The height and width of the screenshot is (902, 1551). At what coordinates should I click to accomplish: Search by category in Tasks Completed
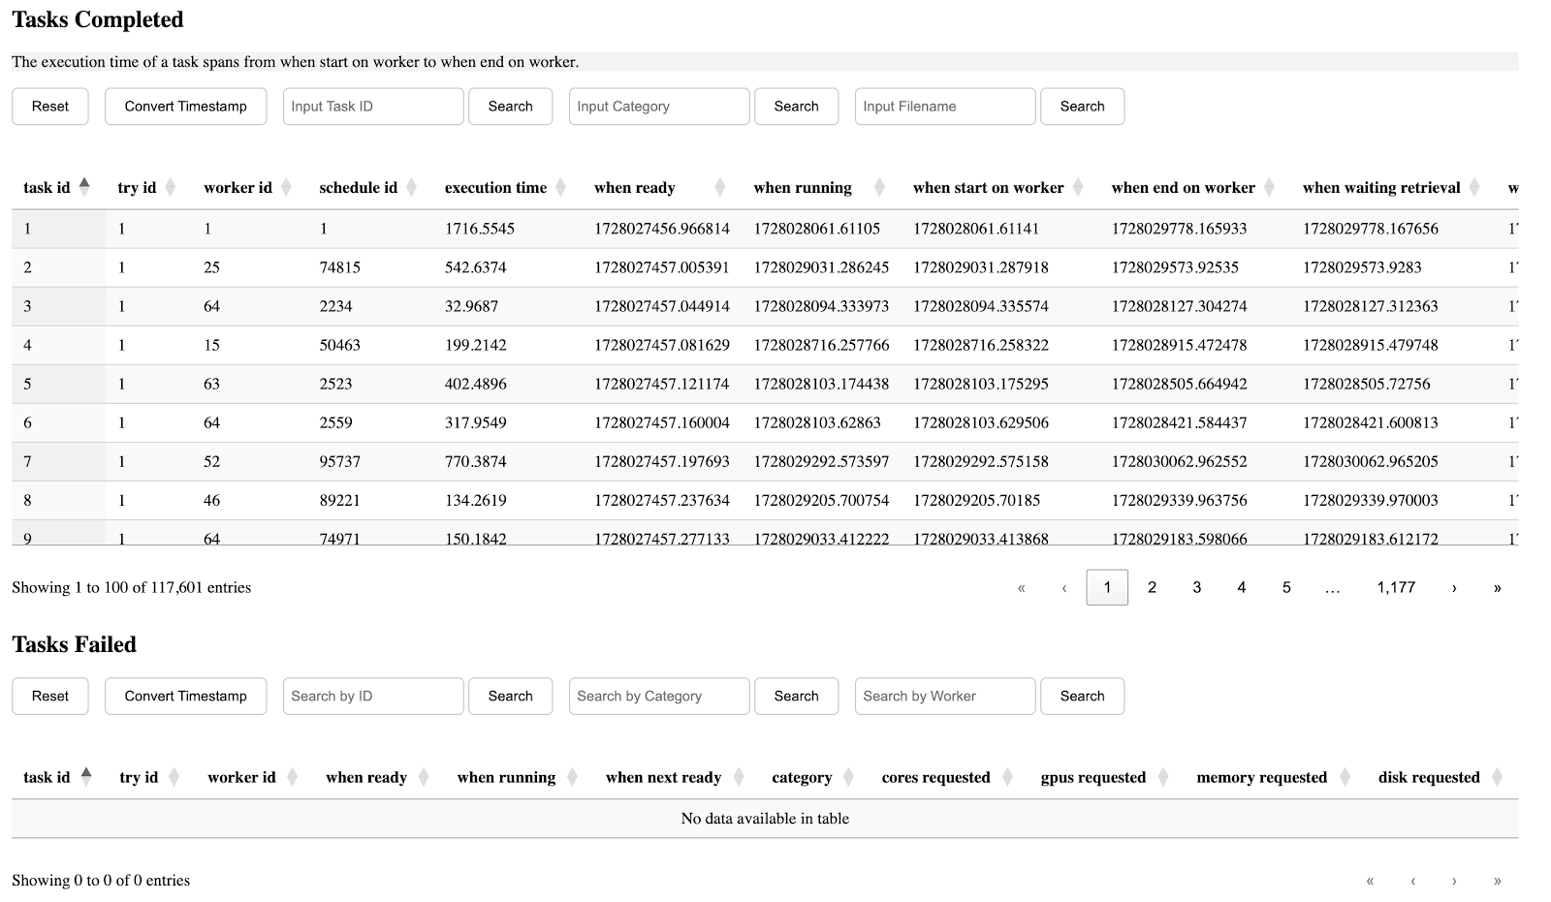click(x=796, y=107)
